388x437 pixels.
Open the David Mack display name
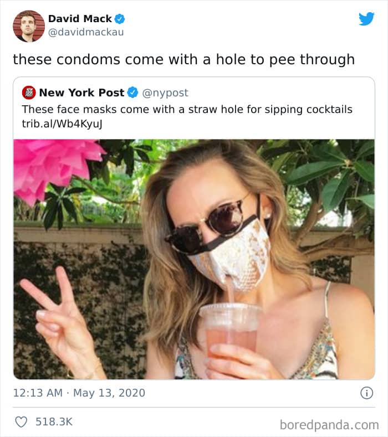coord(80,19)
